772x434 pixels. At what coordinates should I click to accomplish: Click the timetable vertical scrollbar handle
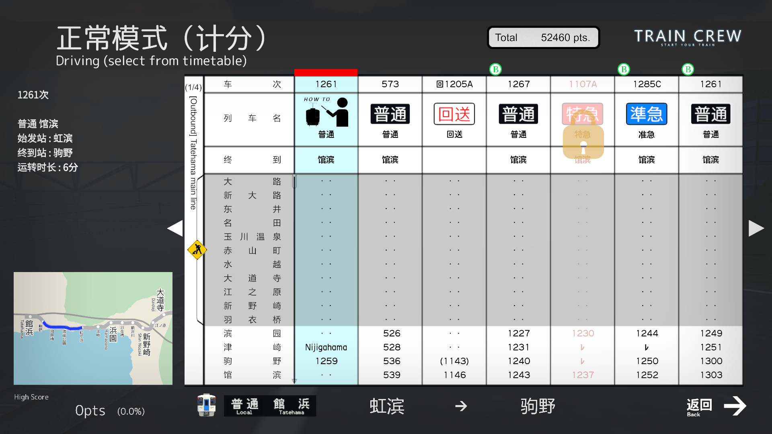(294, 182)
